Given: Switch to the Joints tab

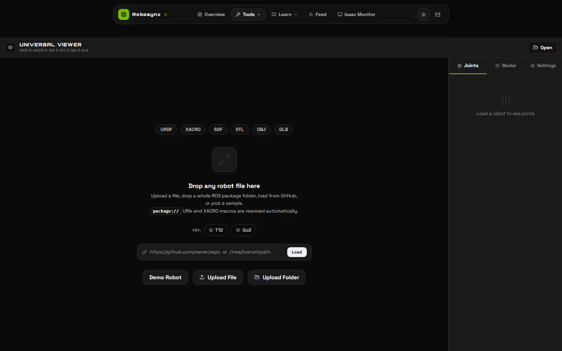Looking at the screenshot, I should coord(468,66).
